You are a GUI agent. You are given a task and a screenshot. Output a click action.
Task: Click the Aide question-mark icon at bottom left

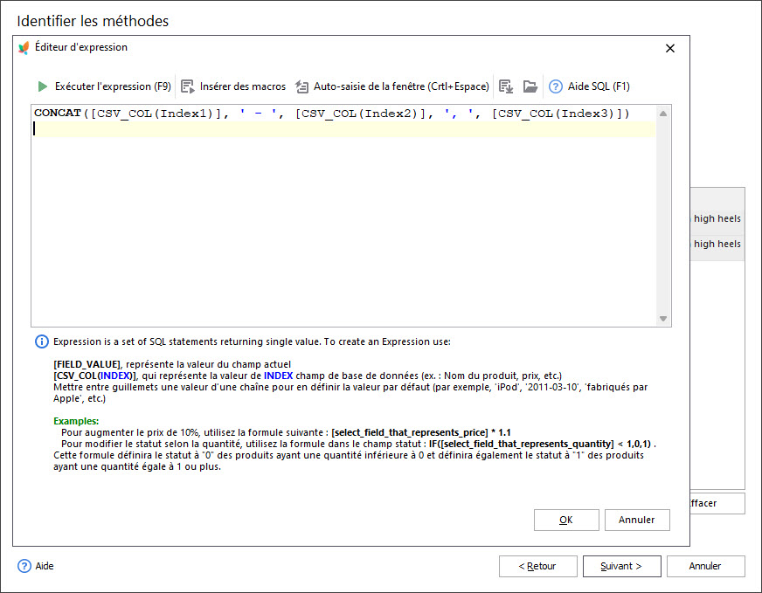click(x=24, y=566)
